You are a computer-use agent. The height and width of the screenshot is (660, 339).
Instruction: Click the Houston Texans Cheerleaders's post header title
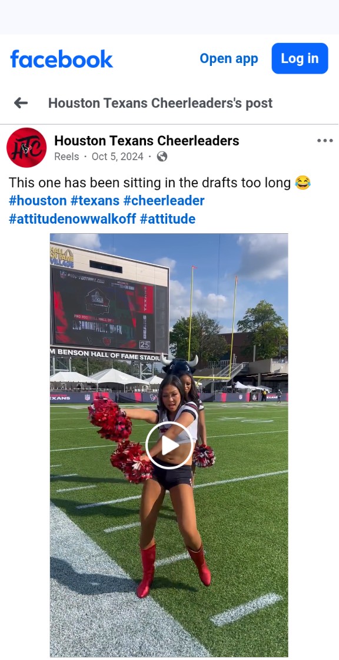[160, 102]
